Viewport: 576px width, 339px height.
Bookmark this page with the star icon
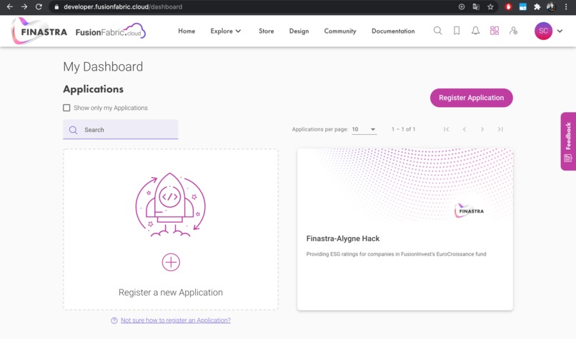pos(490,6)
